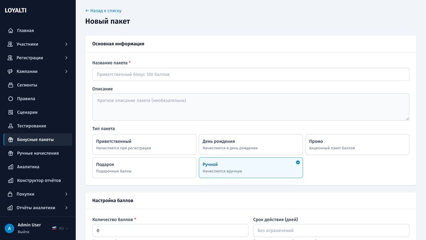Open the Главная menu item
Viewport: 426px width, 240px height.
[38, 31]
